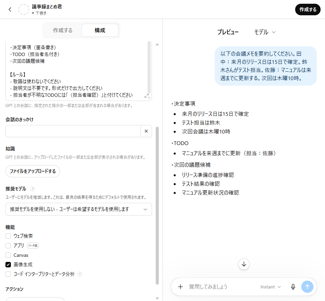Image resolution: width=325 pixels, height=301 pixels.
Task: Jump to latest message with down arrow
Action: tap(244, 264)
